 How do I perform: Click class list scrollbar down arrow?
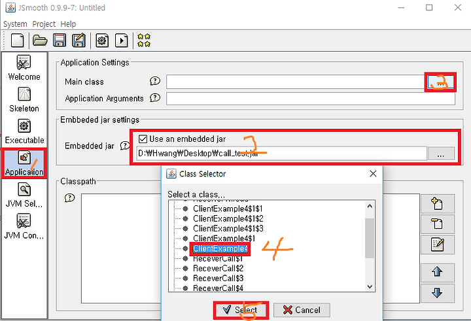[x=370, y=286]
